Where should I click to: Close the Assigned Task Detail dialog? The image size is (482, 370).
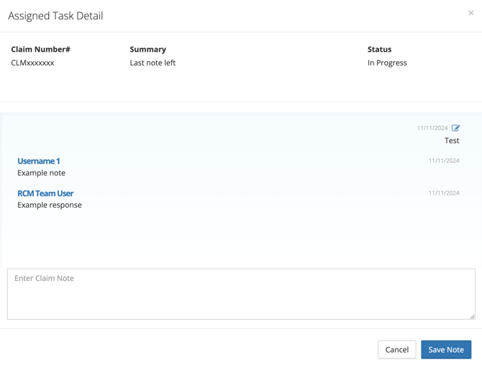(471, 13)
